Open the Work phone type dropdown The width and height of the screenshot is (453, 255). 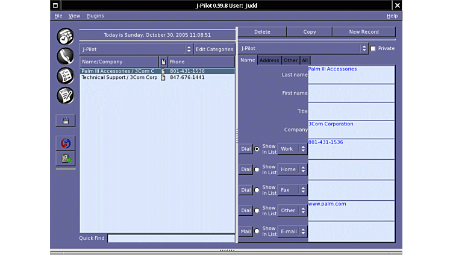pos(292,149)
